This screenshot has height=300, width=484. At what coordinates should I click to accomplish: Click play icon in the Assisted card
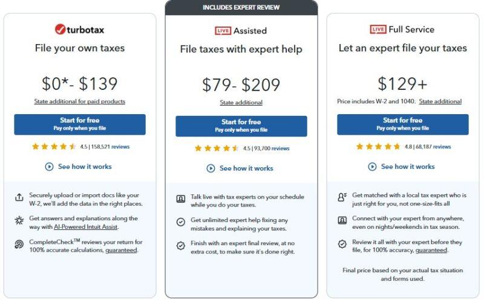[211, 168]
